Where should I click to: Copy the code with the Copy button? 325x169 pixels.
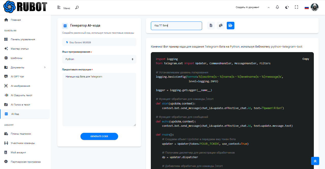[306, 59]
